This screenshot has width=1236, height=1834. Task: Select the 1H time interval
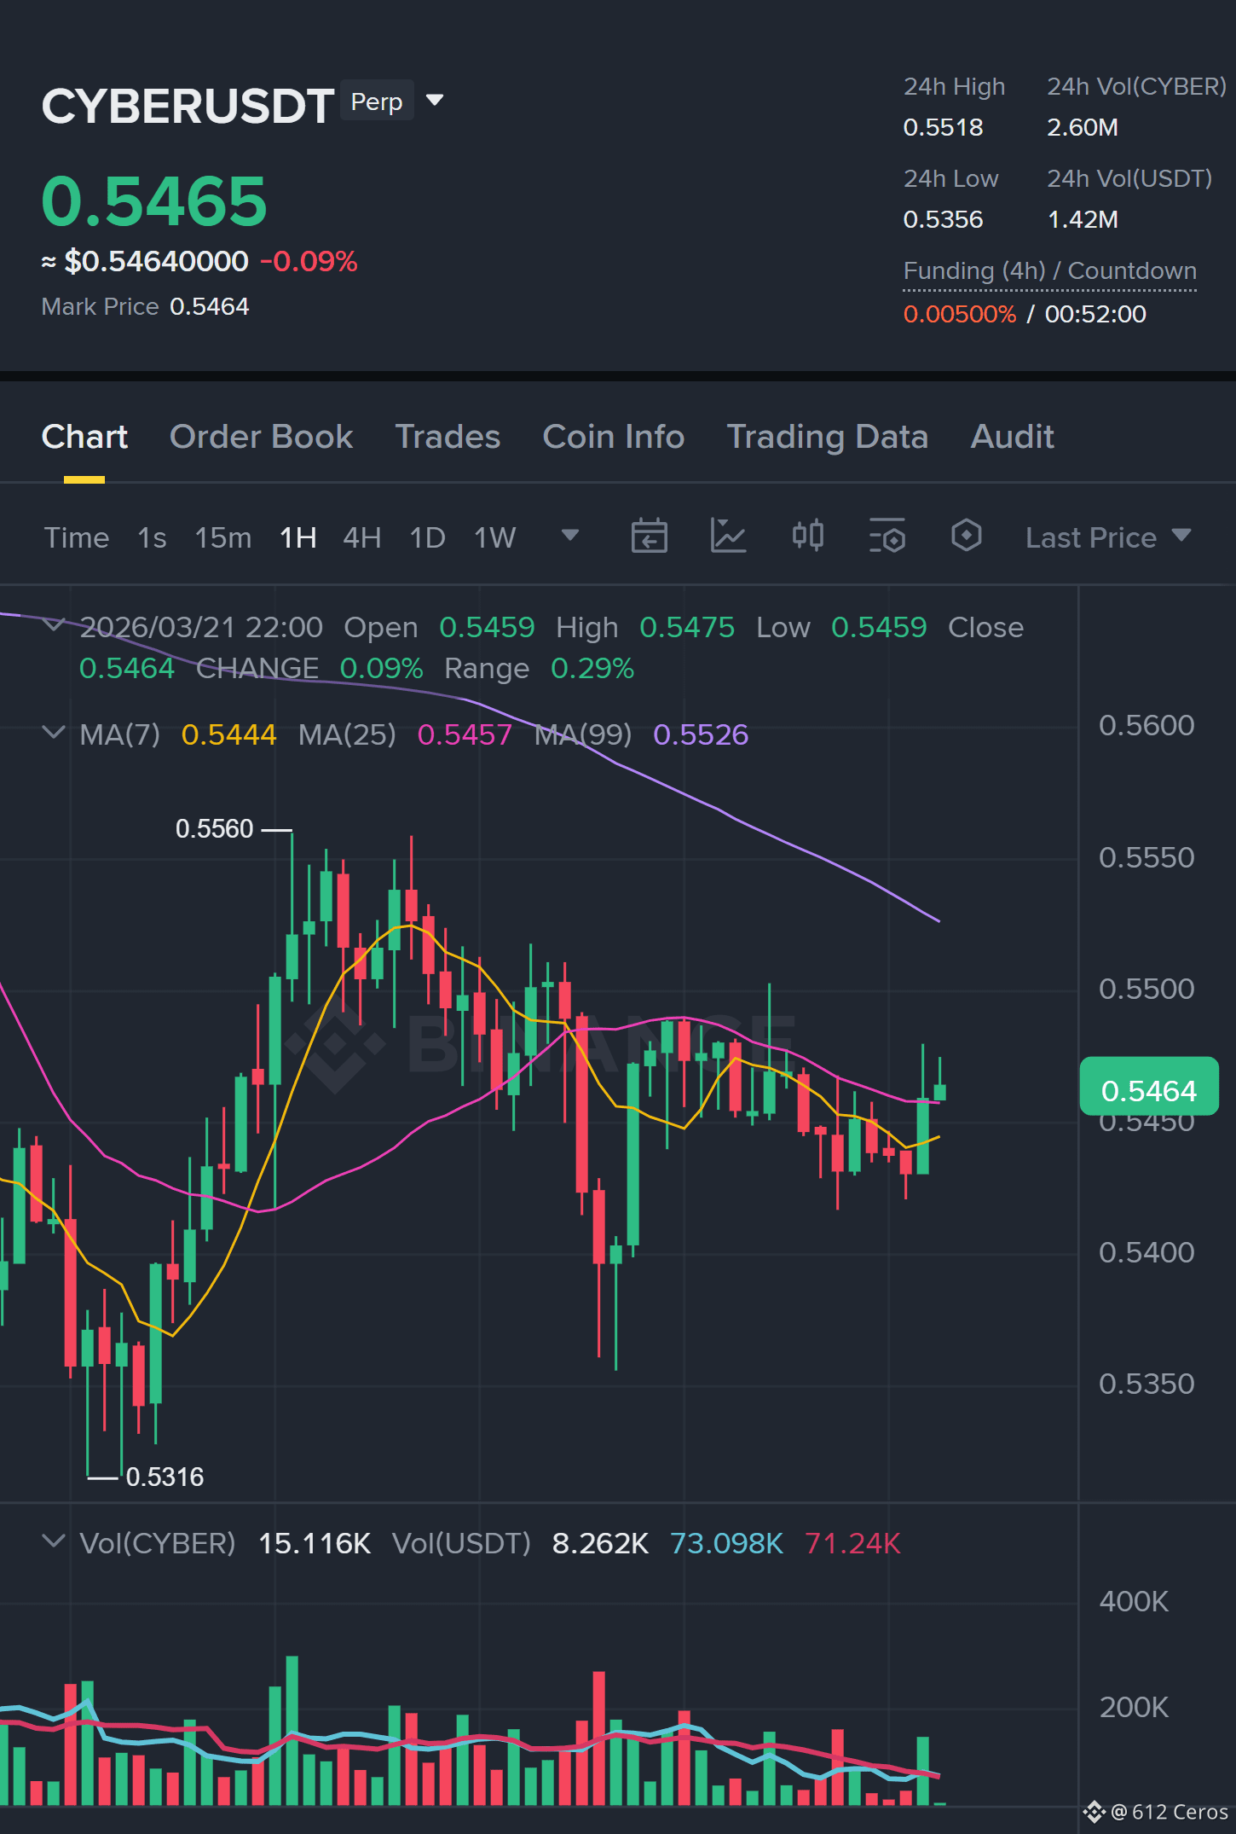tap(298, 537)
